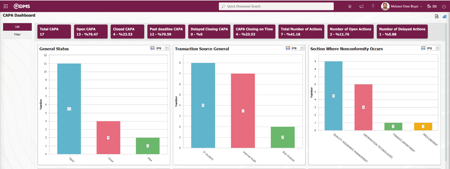The height and width of the screenshot is (169, 450).
Task: Click the export report document icon
Action: [x=436, y=16]
